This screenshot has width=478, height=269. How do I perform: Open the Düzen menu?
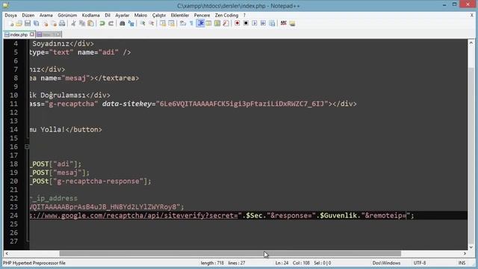tap(28, 15)
